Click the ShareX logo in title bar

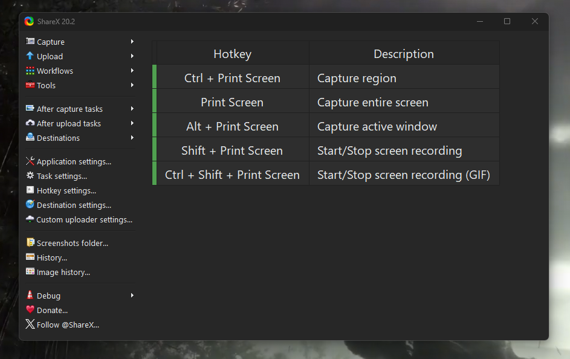pyautogui.click(x=29, y=21)
